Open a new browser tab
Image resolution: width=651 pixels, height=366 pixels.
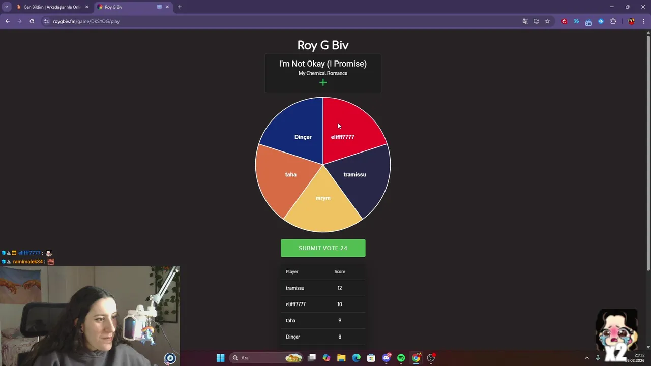point(180,7)
